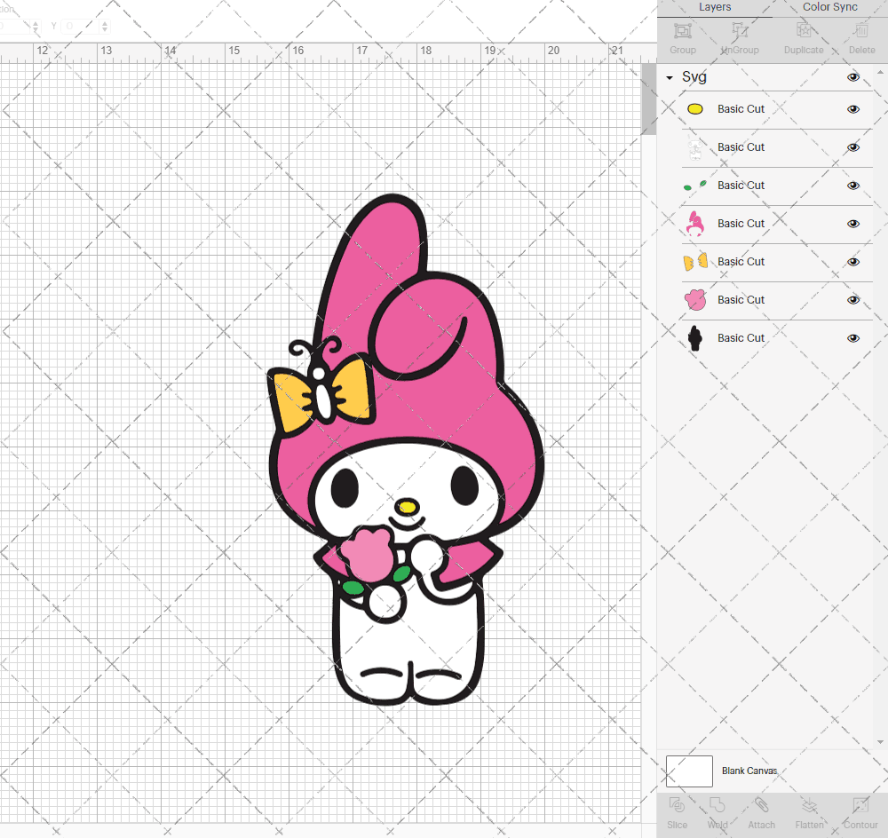Screen dimensions: 888x838
Task: Select the Blank Canvas option
Action: click(x=749, y=771)
